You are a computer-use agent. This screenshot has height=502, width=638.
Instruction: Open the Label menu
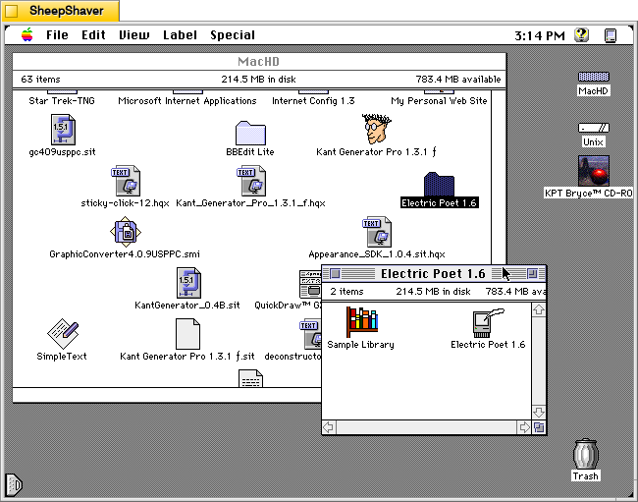[x=180, y=35]
